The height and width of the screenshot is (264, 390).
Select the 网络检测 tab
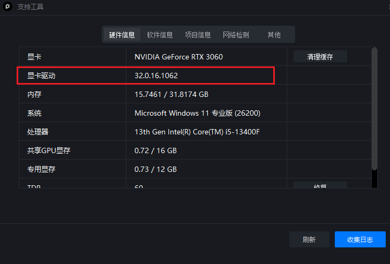[236, 35]
